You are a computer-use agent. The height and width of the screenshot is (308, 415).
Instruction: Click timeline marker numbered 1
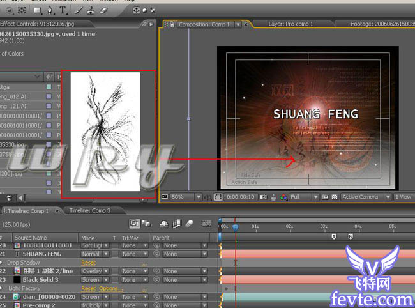334,236
